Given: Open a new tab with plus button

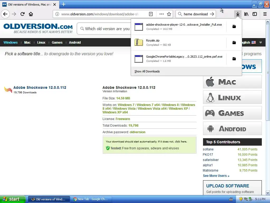Looking at the screenshot, I should (64, 4).
